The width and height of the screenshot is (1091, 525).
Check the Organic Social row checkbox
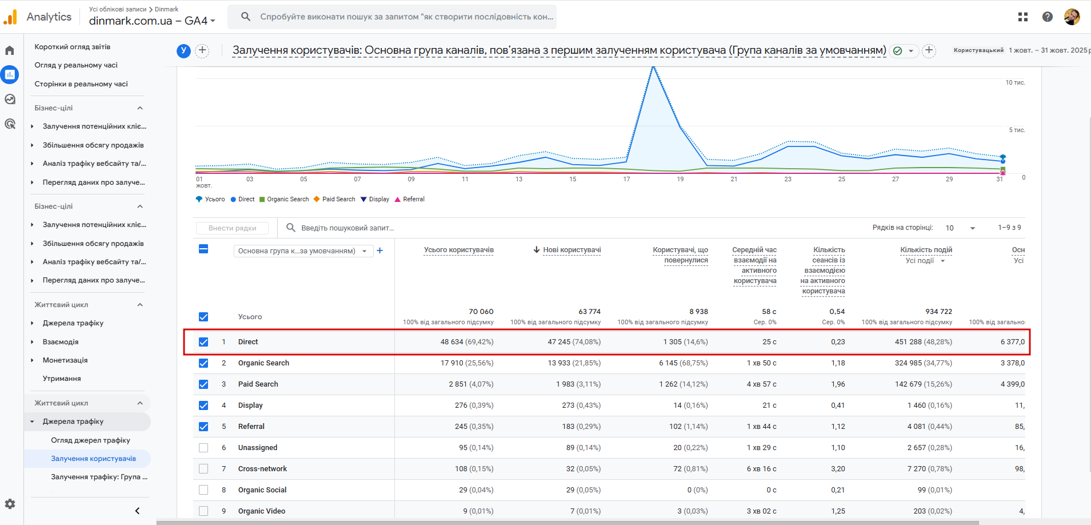(x=203, y=490)
